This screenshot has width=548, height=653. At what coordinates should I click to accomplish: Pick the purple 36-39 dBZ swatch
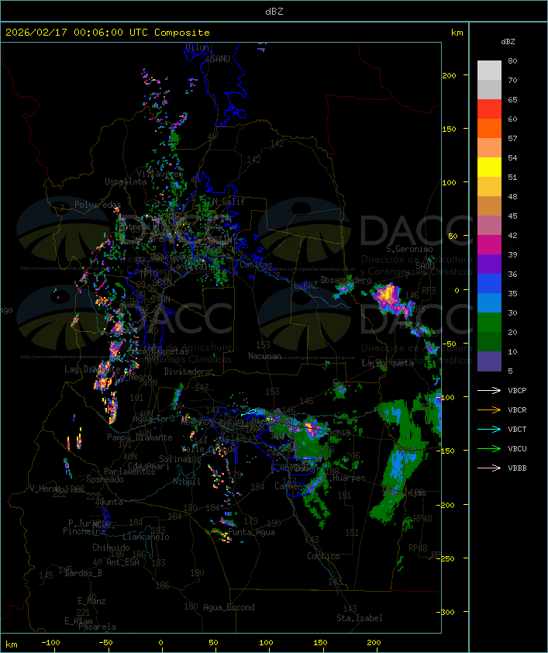tap(489, 264)
